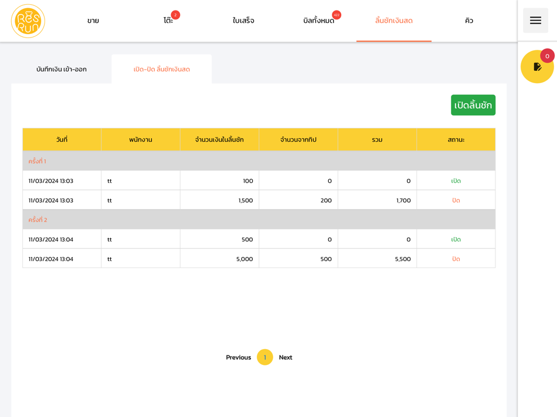Click the รวม column header
The height and width of the screenshot is (417, 557).
tap(377, 139)
